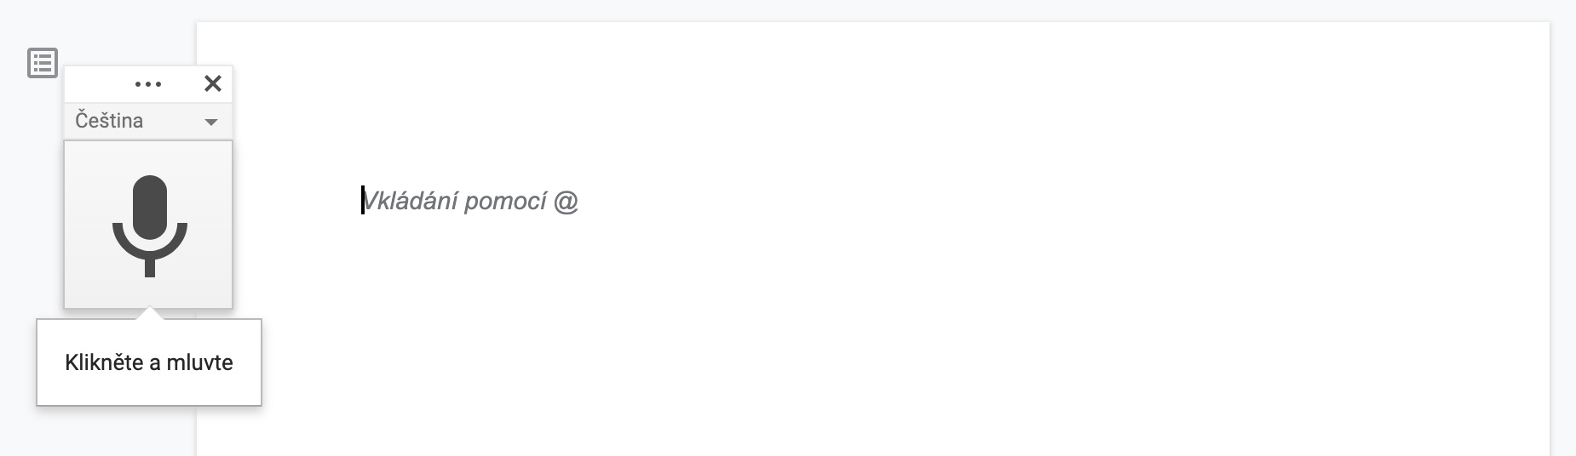Expand the Čeština dropdown arrow
Image resolution: width=1576 pixels, height=456 pixels.
pos(211,122)
